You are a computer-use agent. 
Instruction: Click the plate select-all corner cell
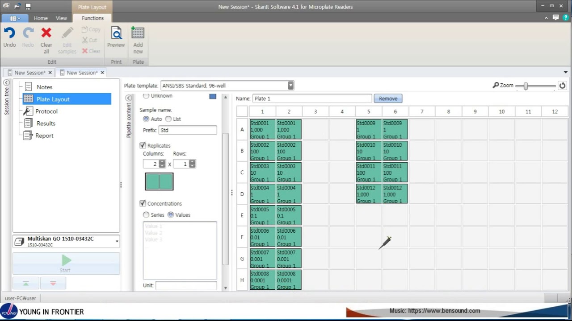(242, 111)
